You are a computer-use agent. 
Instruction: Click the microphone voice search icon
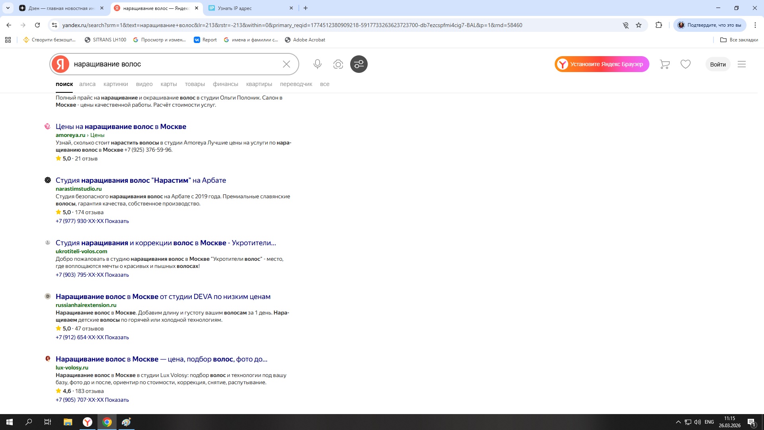[317, 64]
